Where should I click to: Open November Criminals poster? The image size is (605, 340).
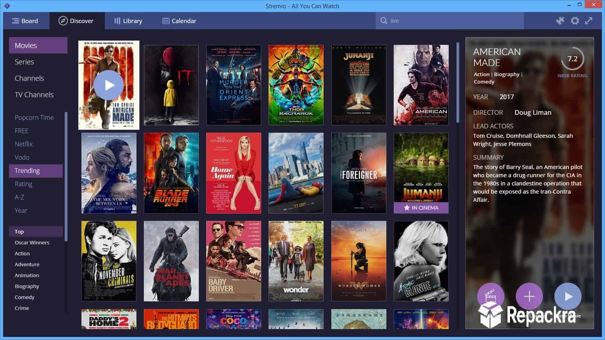[109, 261]
